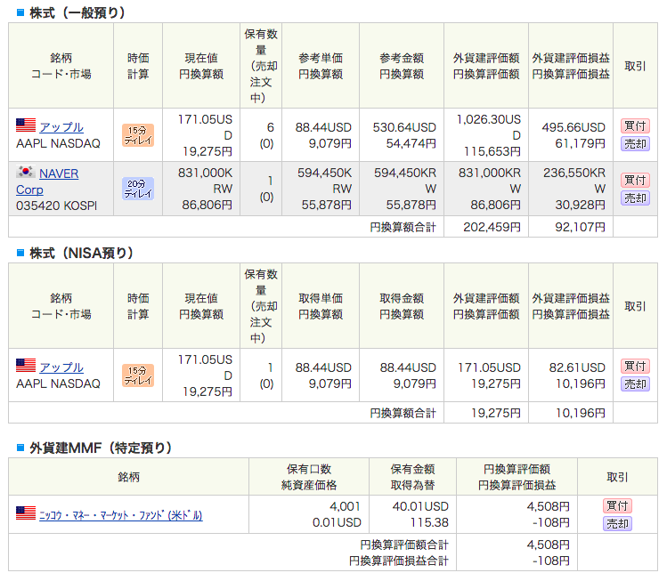
Task: Select 'AAPL NASDAQ' text in NISA預り table
Action: (58, 383)
